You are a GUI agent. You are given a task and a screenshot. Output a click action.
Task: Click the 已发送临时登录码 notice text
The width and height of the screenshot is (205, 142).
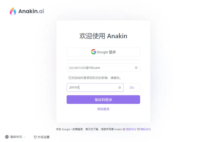(95, 78)
